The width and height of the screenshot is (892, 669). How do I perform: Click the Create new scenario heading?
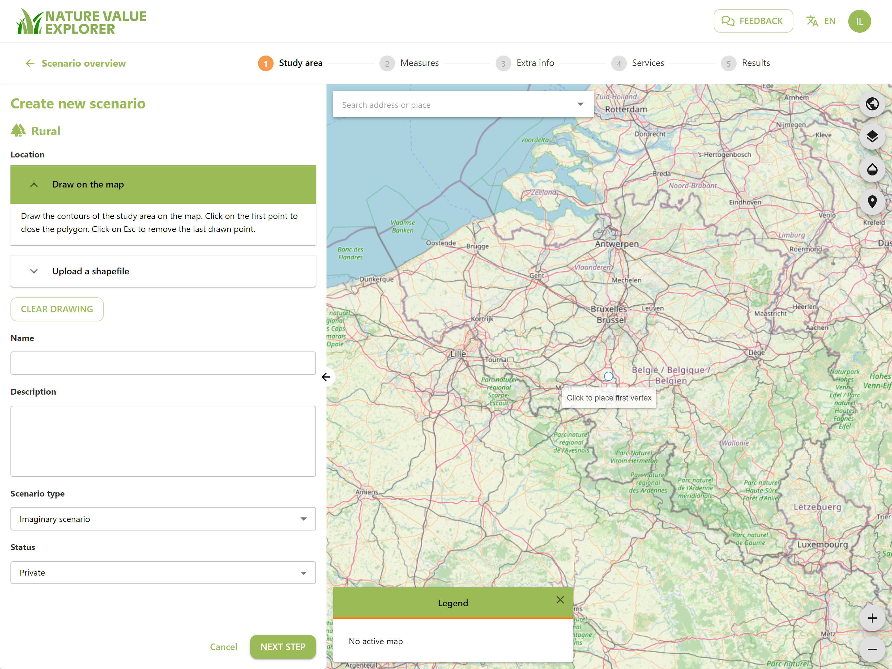click(78, 104)
